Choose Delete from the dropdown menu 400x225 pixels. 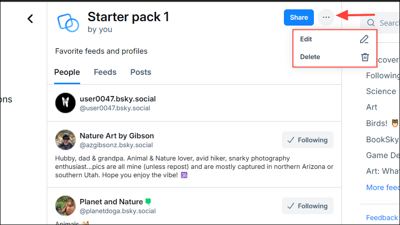310,57
